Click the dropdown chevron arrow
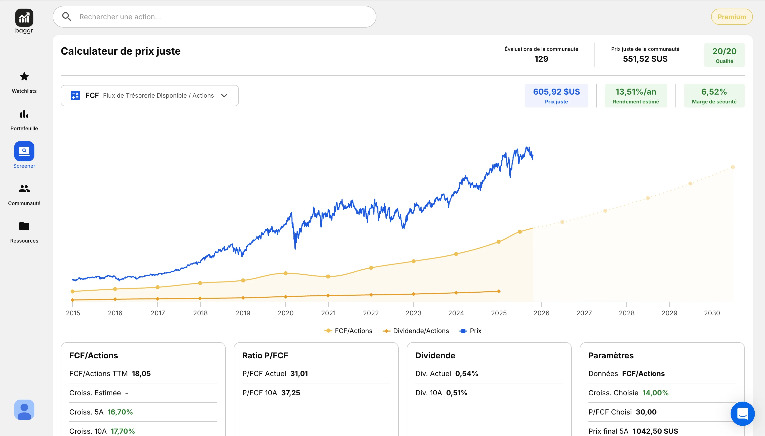765x436 pixels. pos(224,96)
